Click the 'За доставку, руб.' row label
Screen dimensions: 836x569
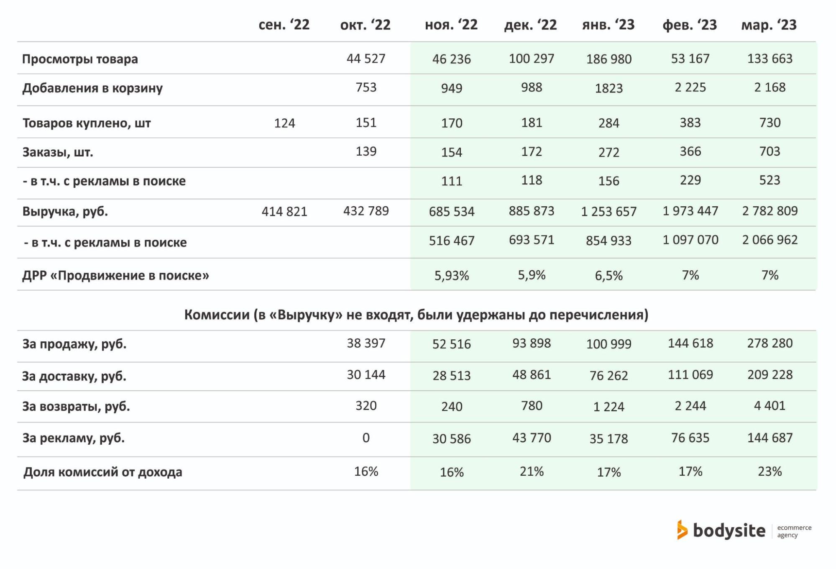74,376
